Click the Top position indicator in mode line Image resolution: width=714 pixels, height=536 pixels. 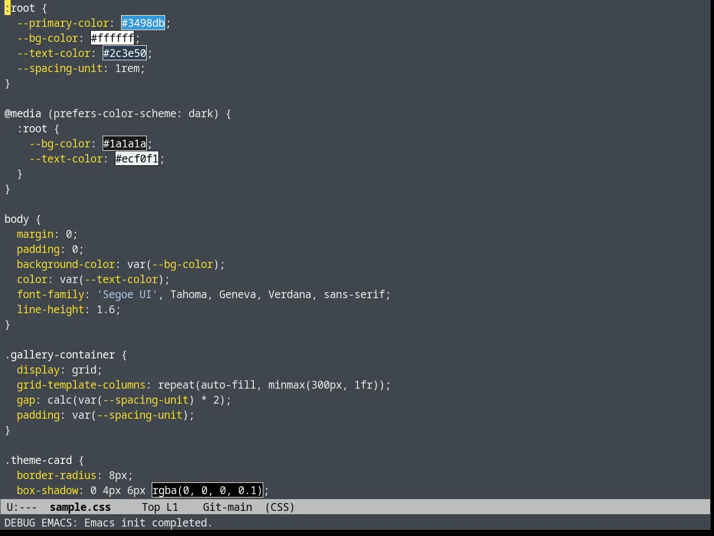coord(151,507)
